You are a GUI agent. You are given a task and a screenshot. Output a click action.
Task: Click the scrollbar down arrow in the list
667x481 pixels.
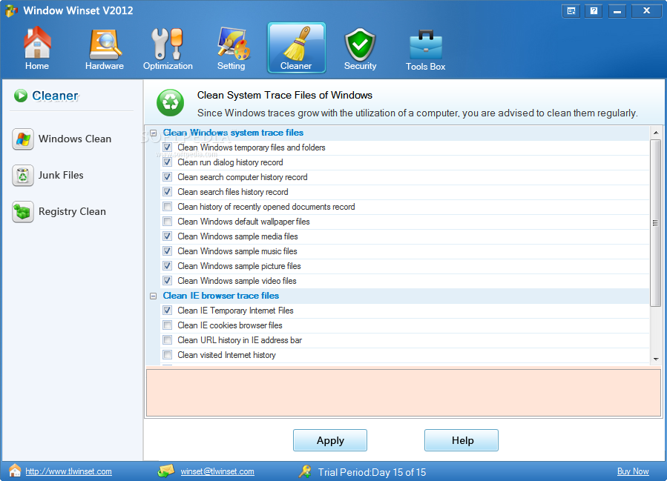coord(656,359)
